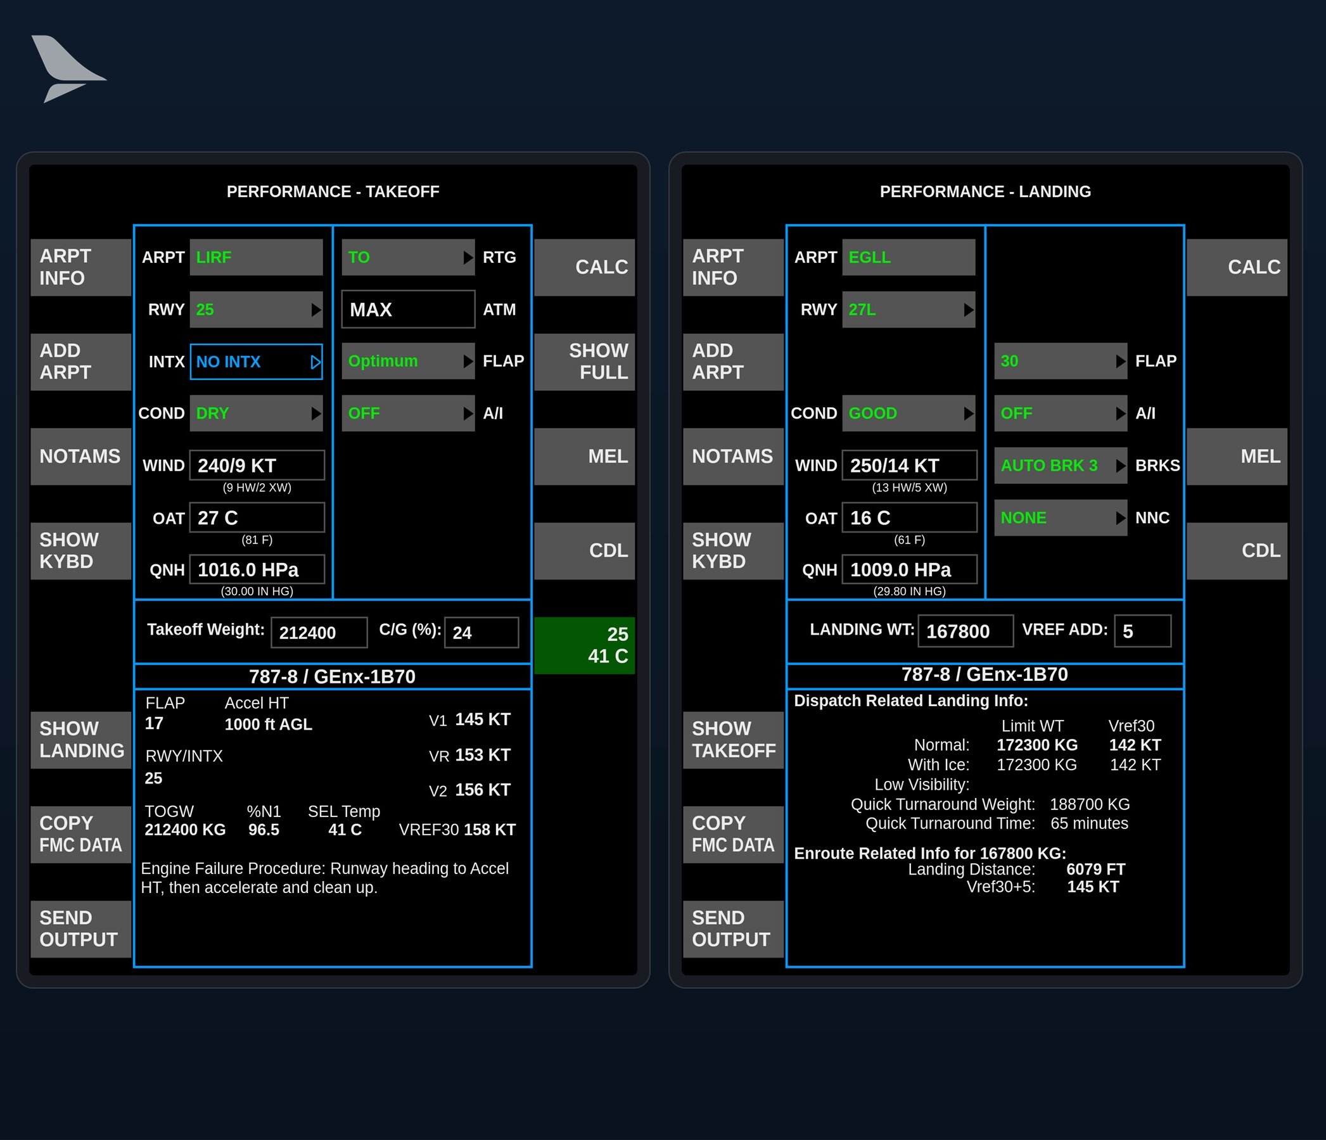Click LANDING WT field 167800

click(x=966, y=631)
